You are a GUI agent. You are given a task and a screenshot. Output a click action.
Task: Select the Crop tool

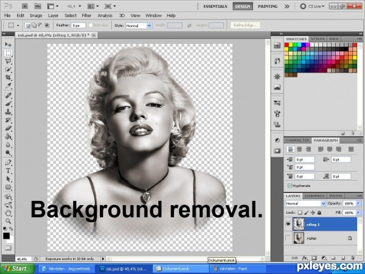point(8,77)
